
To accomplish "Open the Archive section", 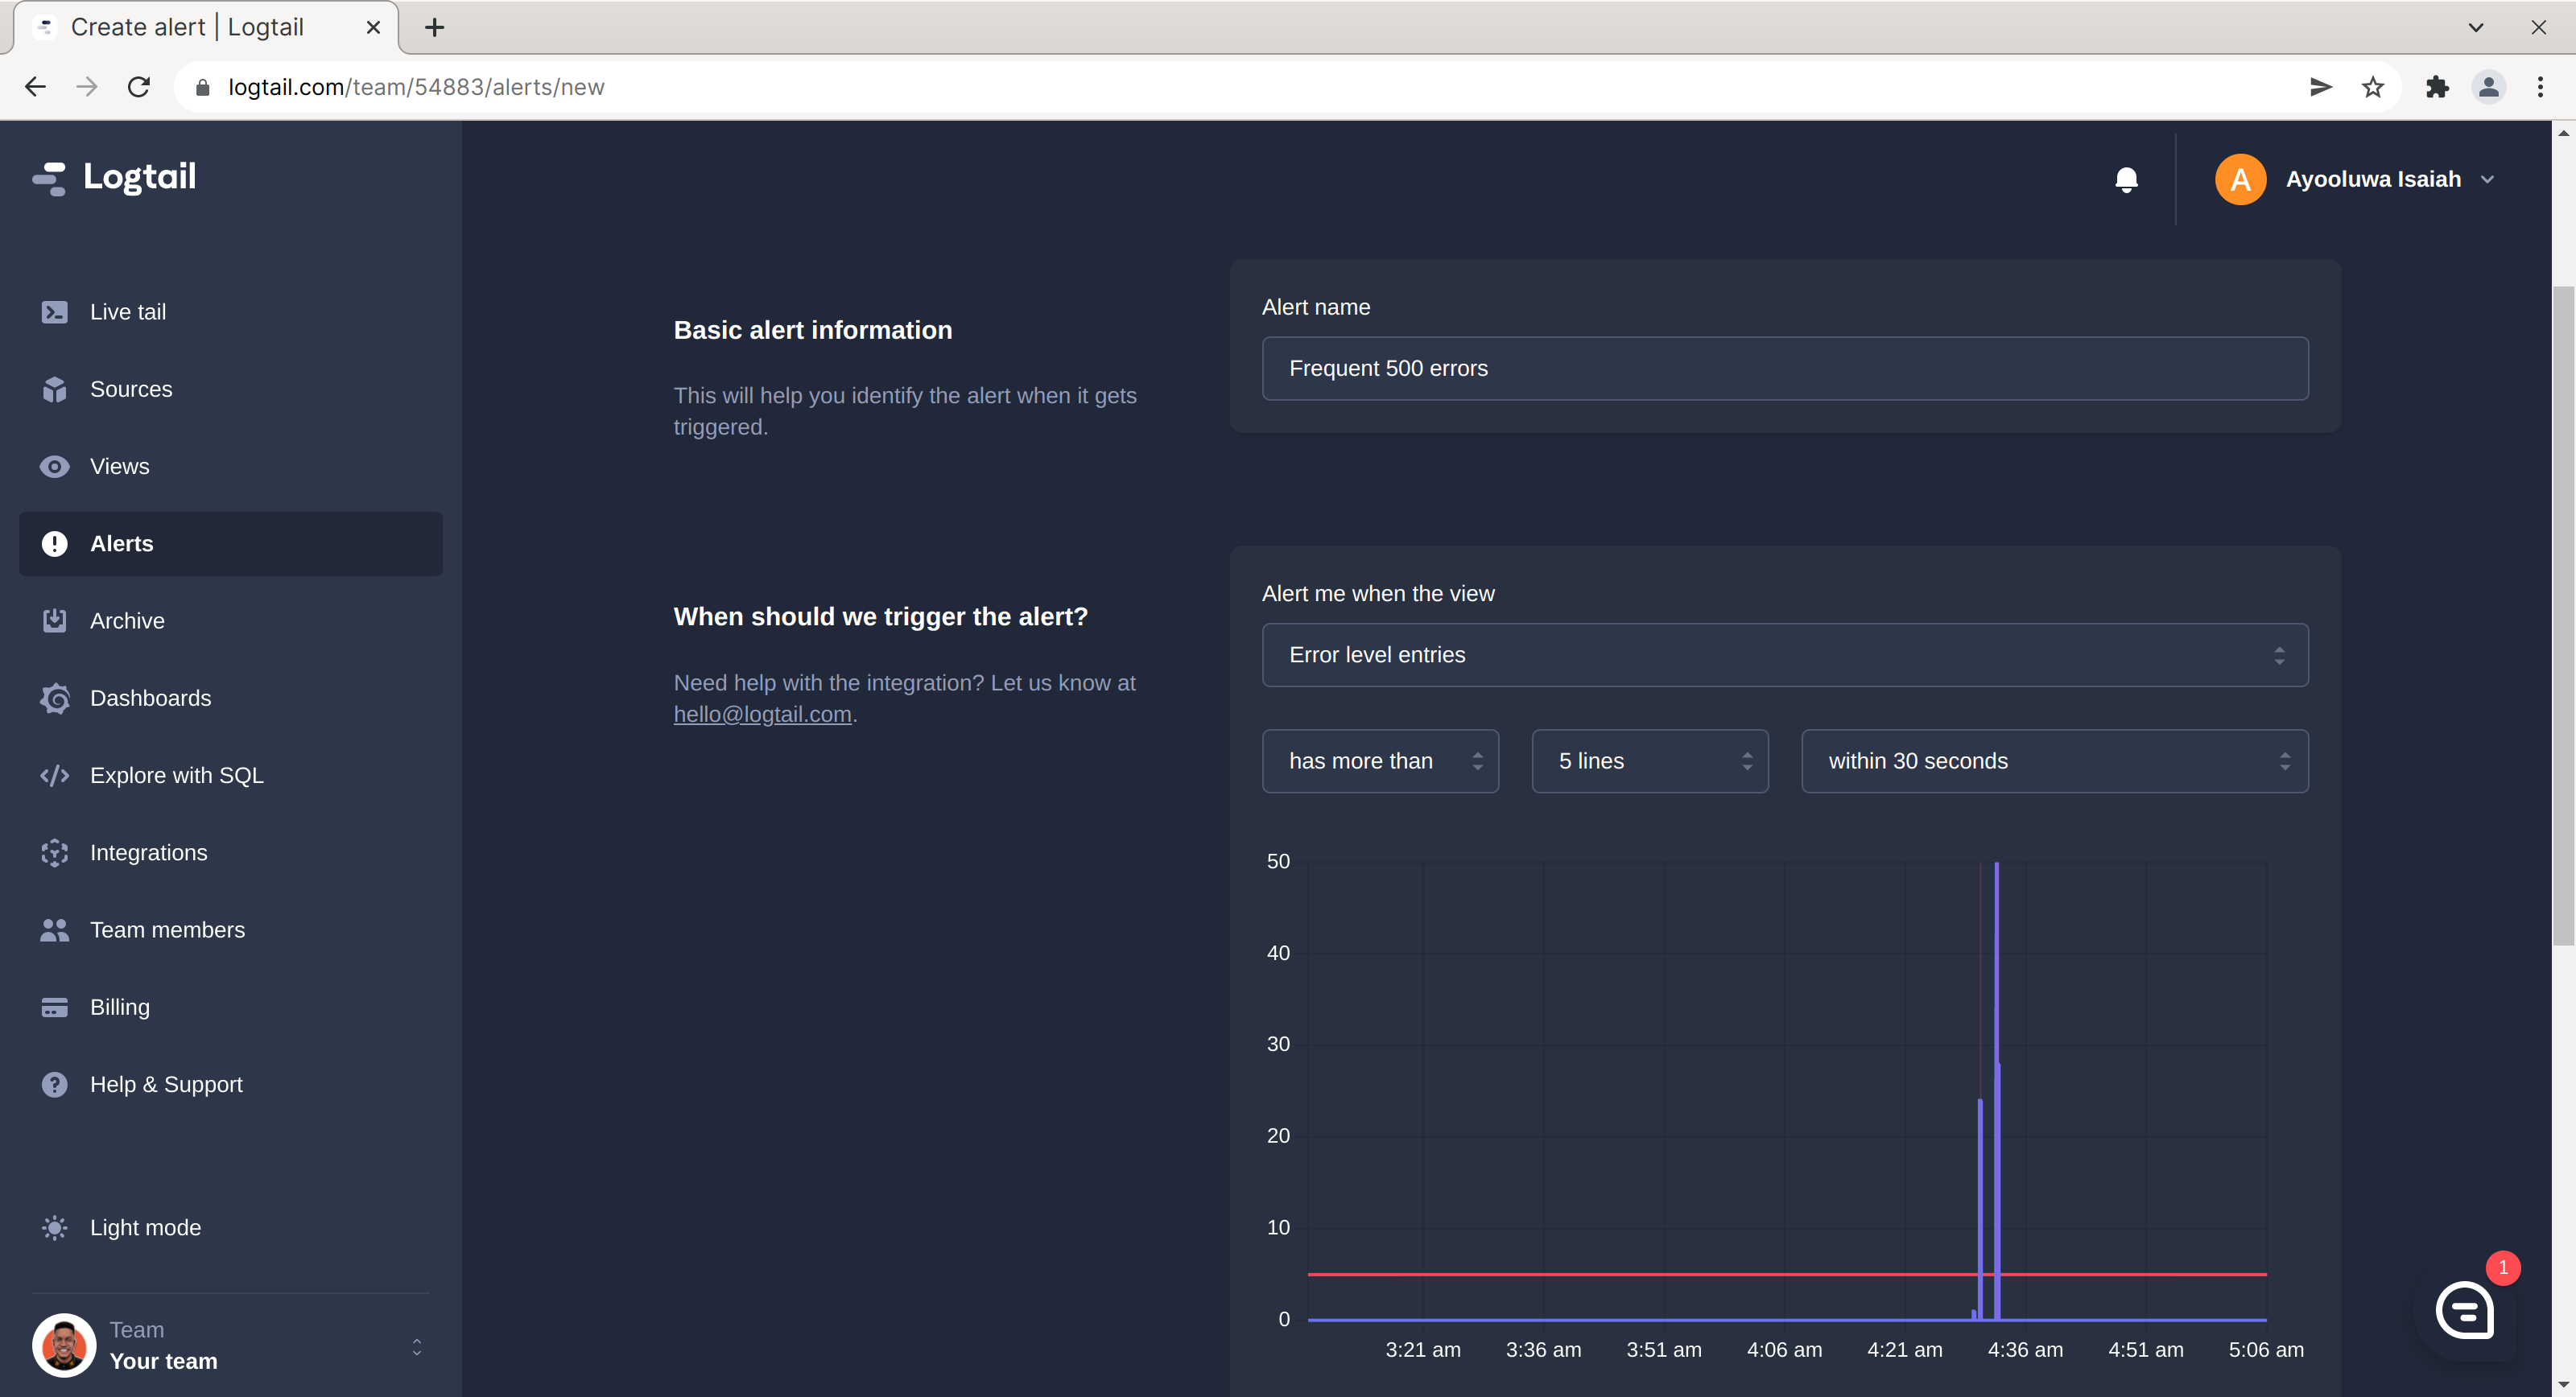I will [x=127, y=620].
